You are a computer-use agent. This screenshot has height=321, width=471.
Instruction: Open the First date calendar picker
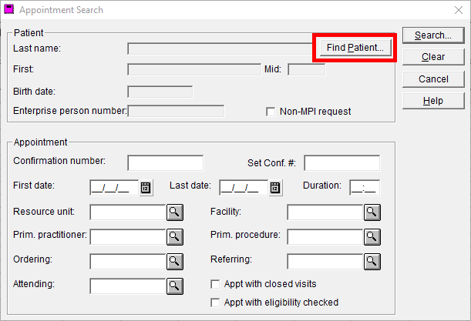146,188
